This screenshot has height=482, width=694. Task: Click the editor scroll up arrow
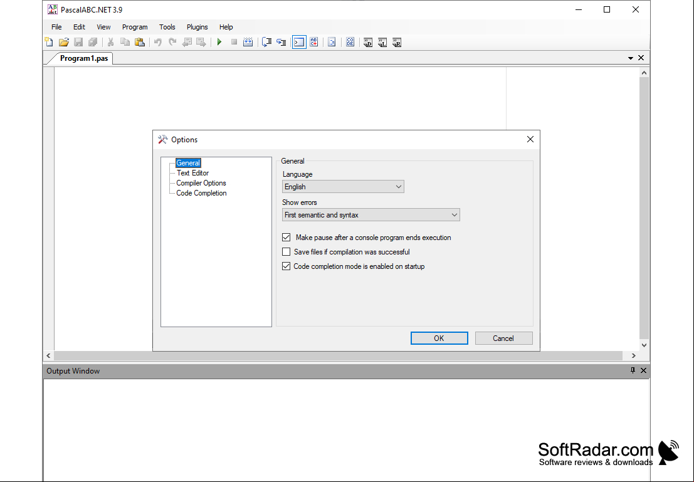coord(644,73)
